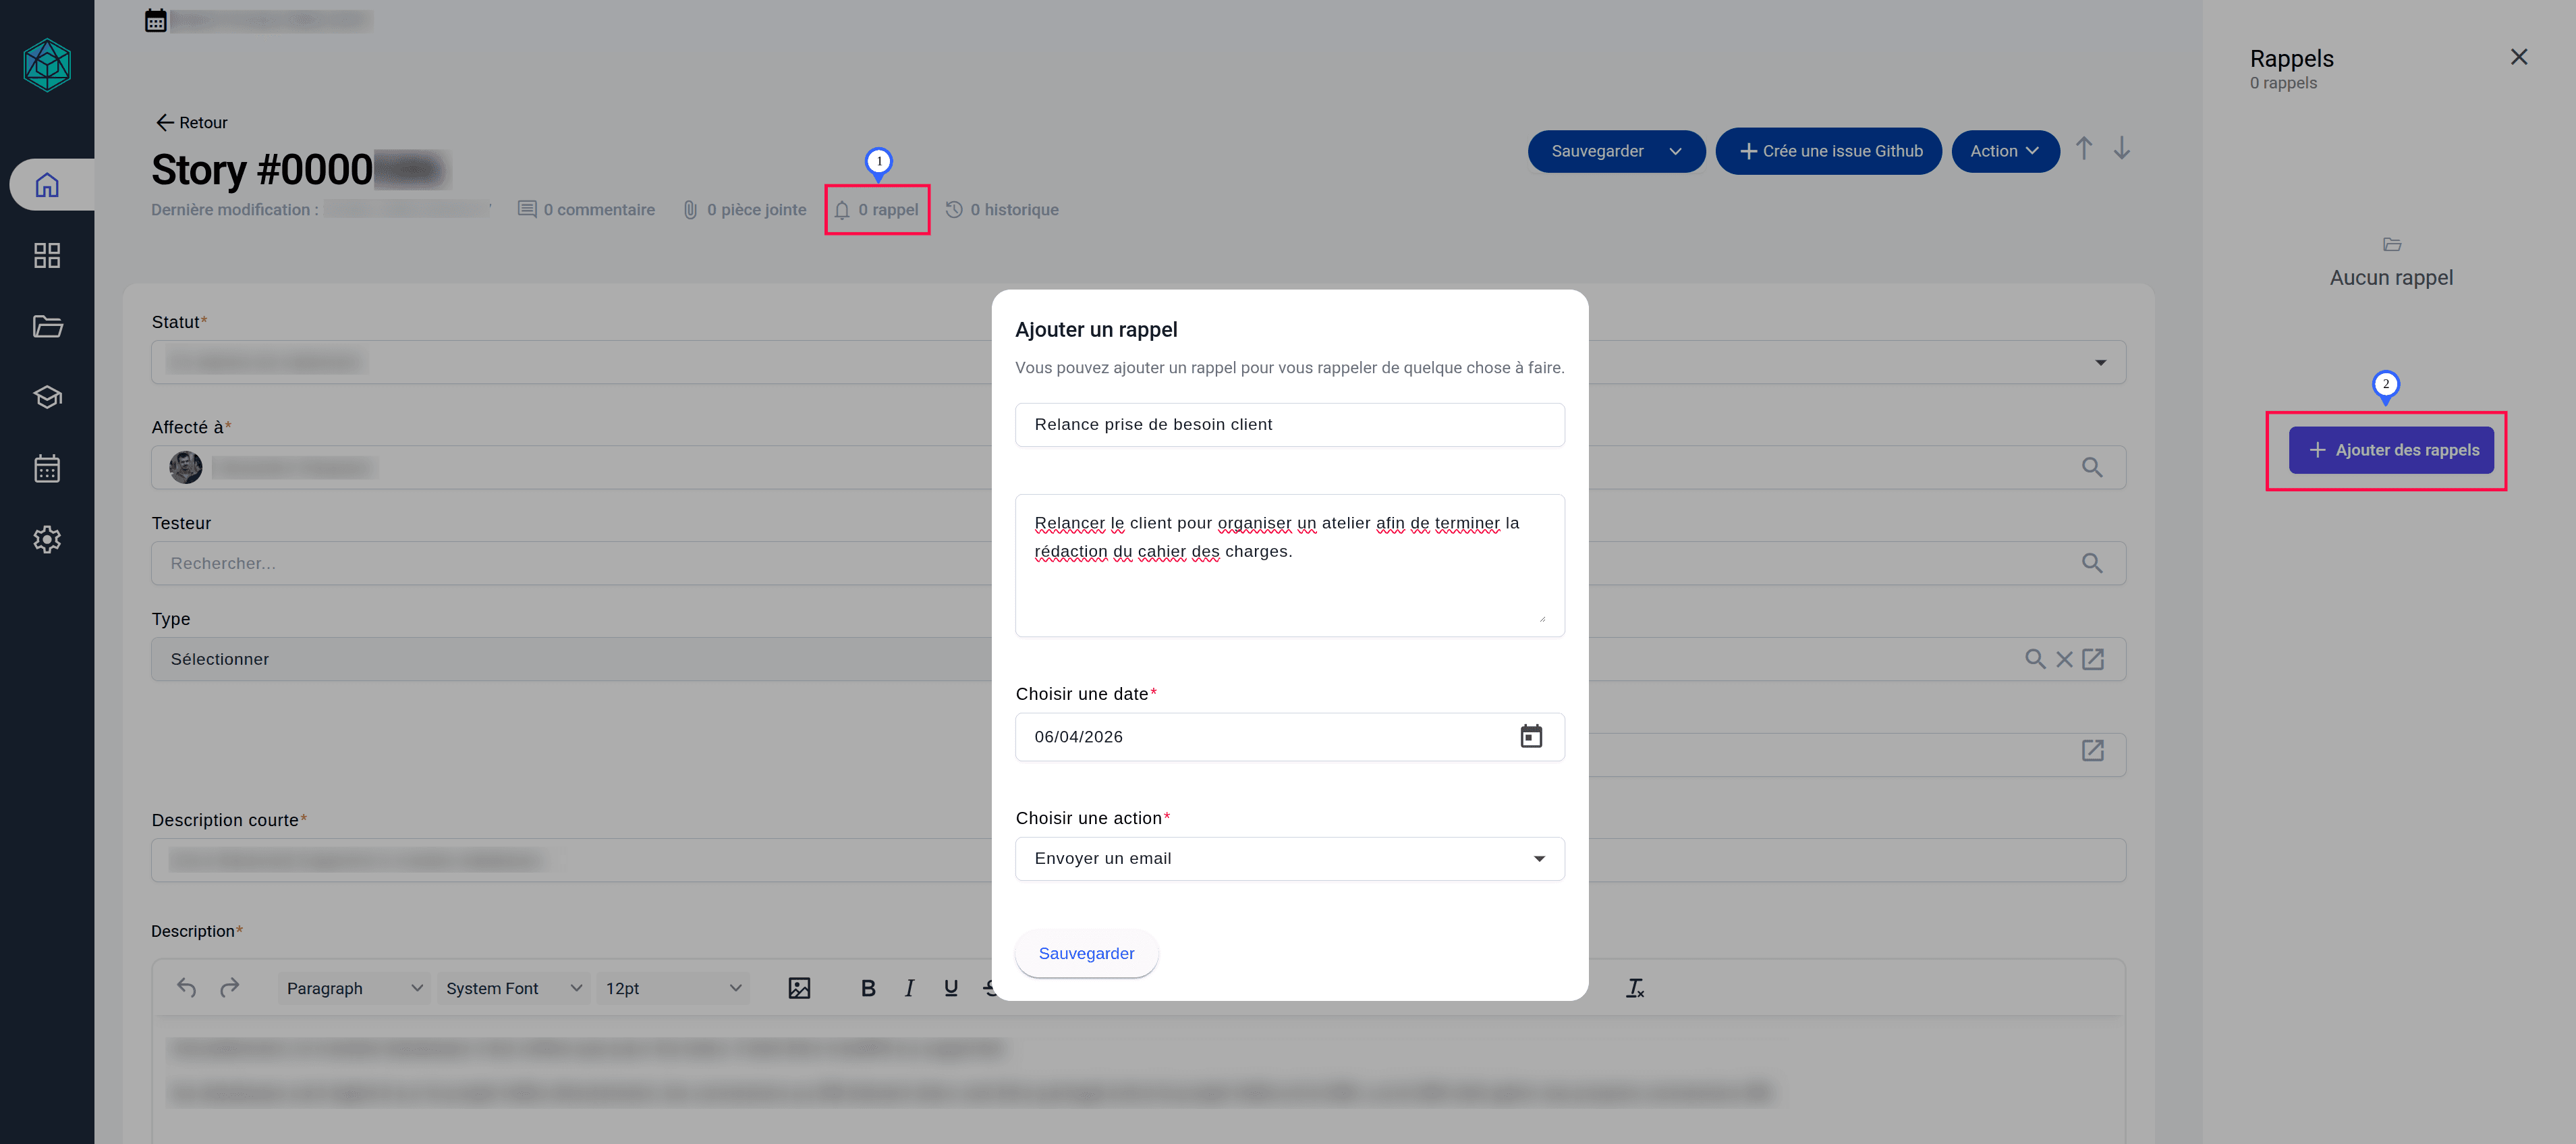
Task: Toggle bold formatting in editor
Action: click(x=867, y=988)
